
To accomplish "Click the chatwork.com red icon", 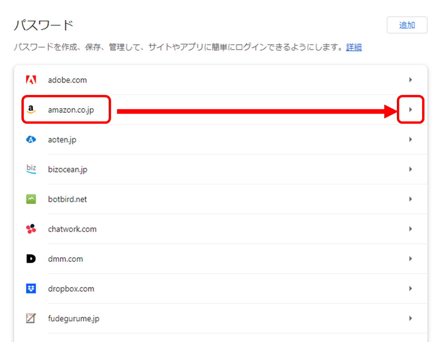I will coord(31,229).
